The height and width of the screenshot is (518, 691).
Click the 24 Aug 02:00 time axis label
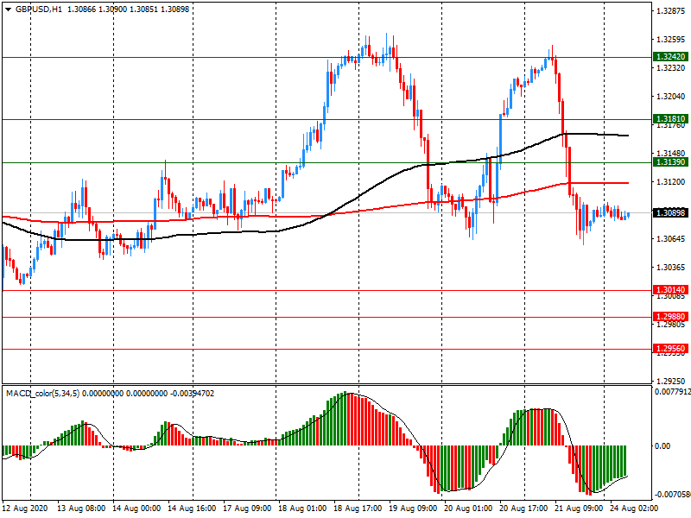[634, 509]
